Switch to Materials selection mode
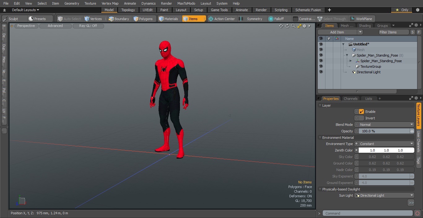This screenshot has width=423, height=218. [x=168, y=19]
